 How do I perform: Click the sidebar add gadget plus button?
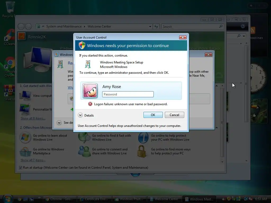(x=251, y=6)
